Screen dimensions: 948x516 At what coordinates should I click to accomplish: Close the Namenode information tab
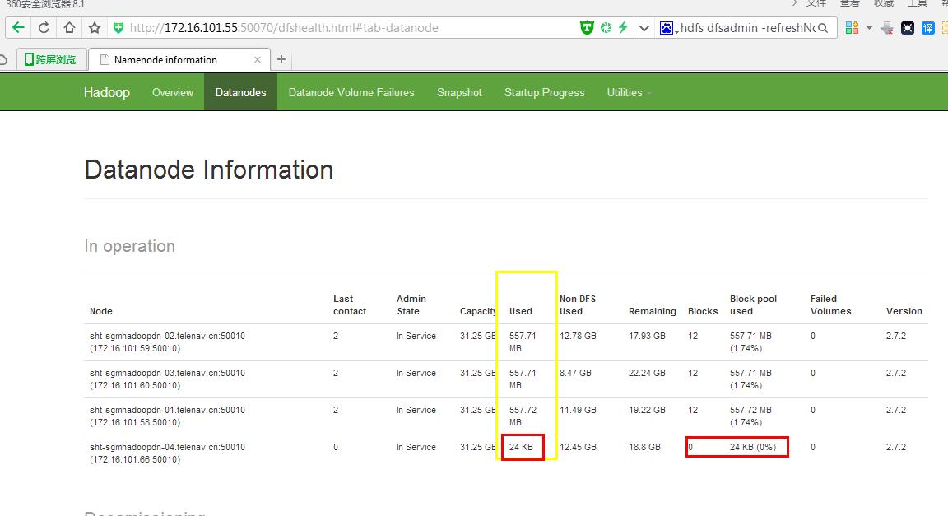(258, 60)
